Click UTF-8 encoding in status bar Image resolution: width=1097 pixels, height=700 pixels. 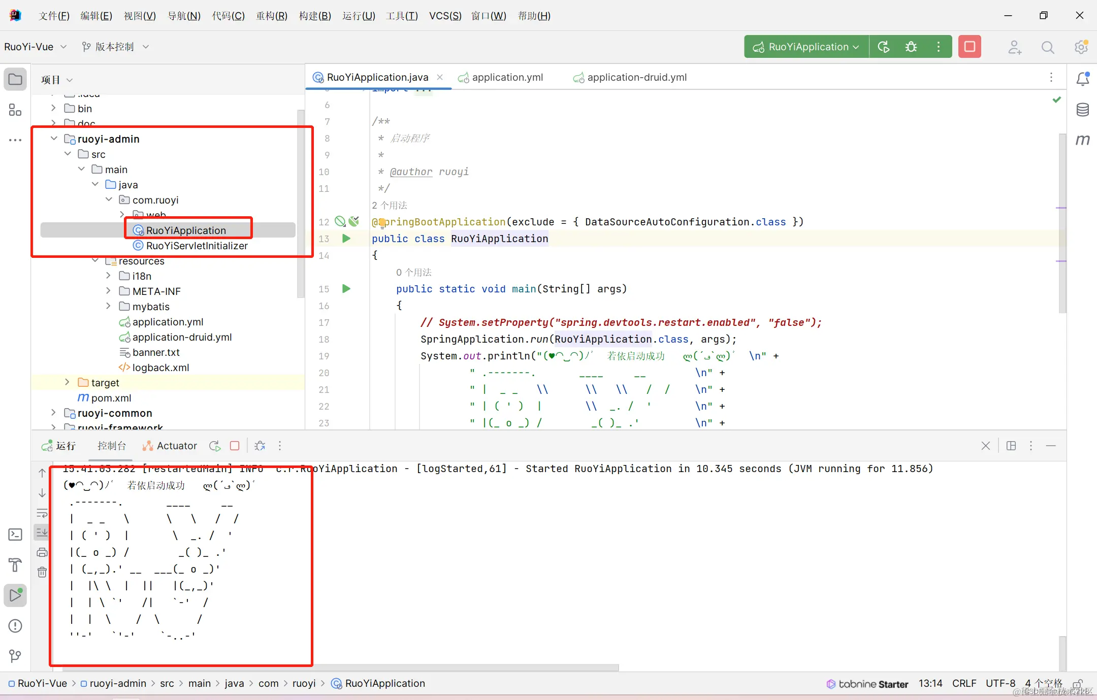(1000, 683)
